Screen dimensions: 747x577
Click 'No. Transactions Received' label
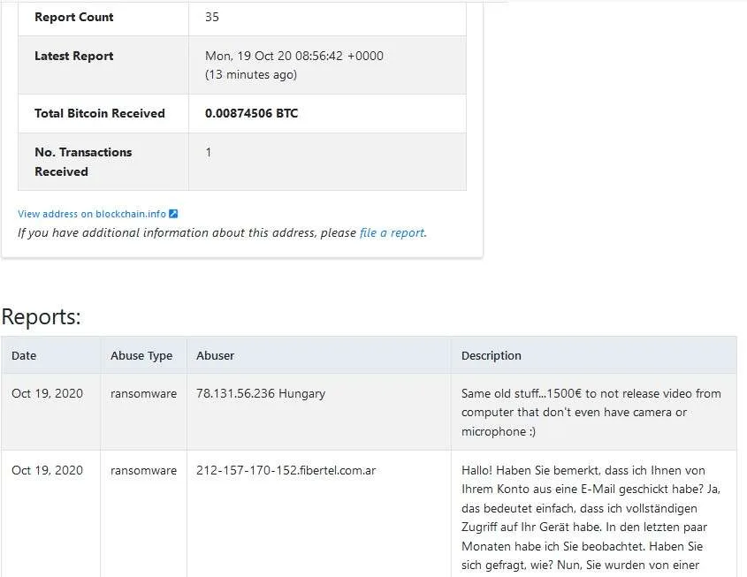click(83, 162)
